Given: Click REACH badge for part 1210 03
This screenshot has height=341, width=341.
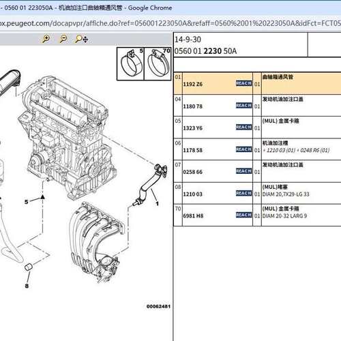Looking at the screenshot, I should tap(243, 193).
